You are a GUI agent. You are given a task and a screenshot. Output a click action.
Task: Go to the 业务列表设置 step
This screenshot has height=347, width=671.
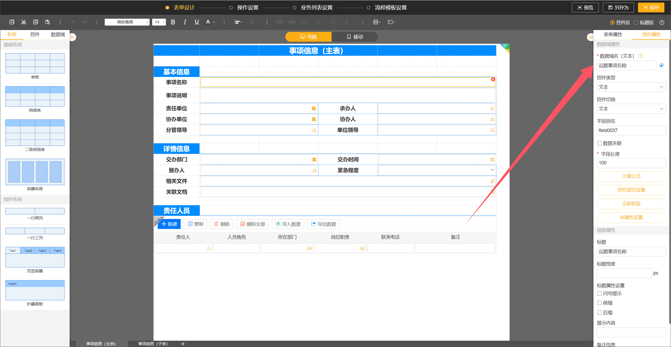(x=317, y=8)
